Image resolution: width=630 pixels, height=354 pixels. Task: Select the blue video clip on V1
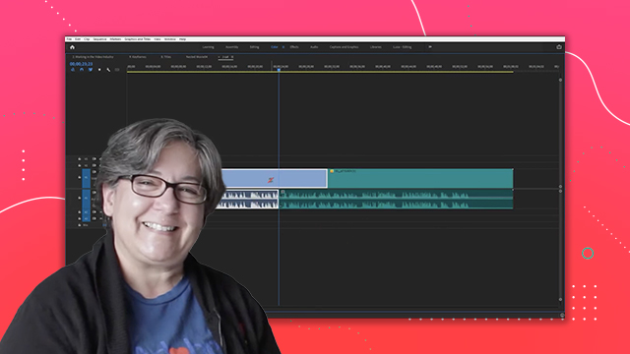[275, 178]
